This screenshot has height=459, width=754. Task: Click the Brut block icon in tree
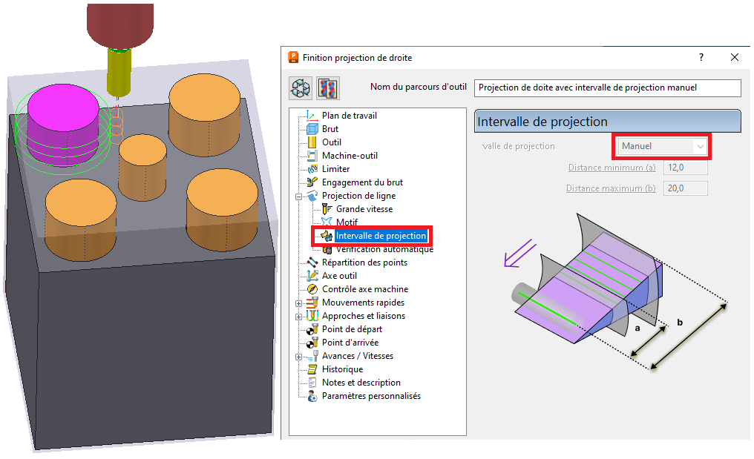click(312, 129)
